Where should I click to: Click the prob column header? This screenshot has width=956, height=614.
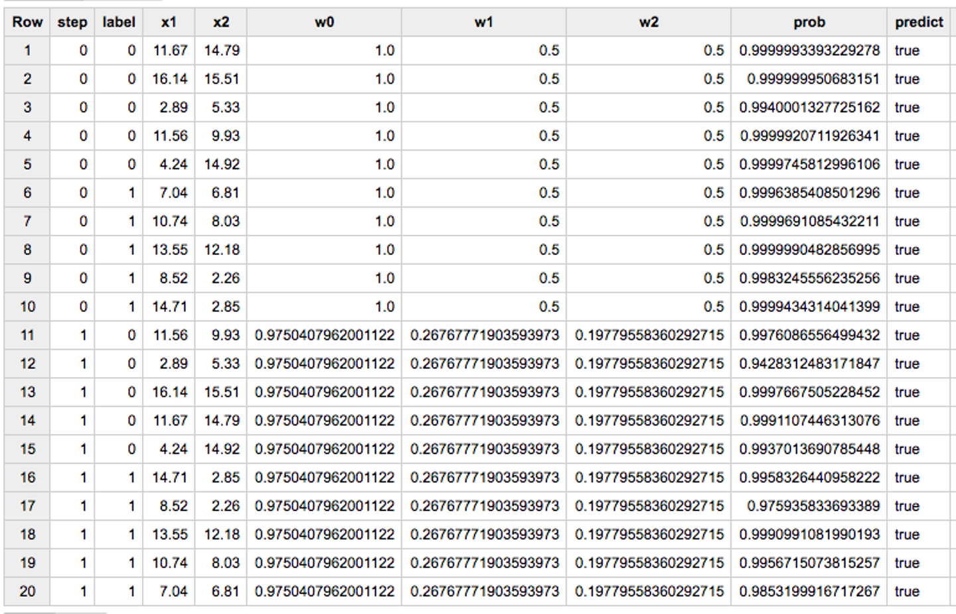tap(809, 22)
